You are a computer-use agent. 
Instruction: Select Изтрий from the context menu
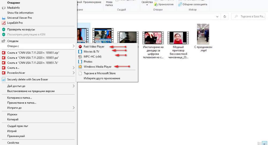pyautogui.click(x=12, y=131)
